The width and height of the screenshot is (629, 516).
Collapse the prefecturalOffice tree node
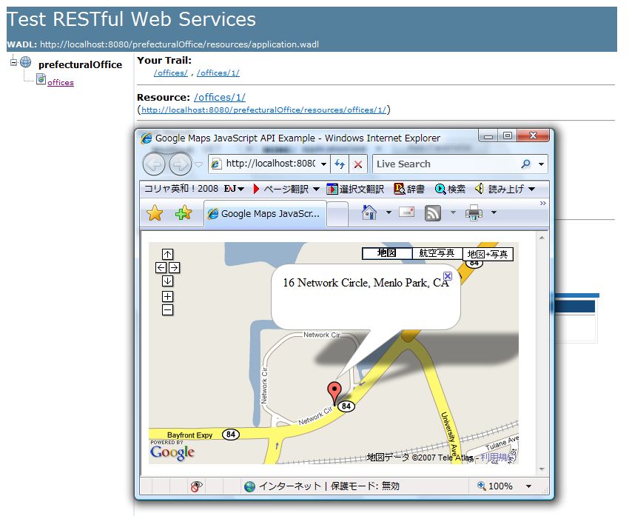point(13,63)
